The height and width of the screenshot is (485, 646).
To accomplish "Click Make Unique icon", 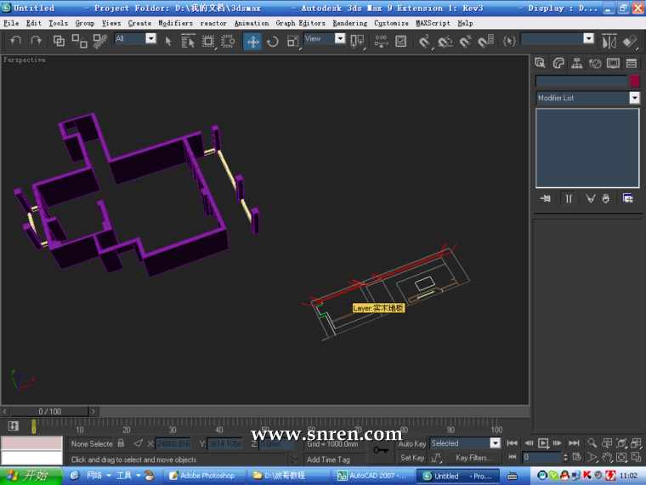I will 591,199.
